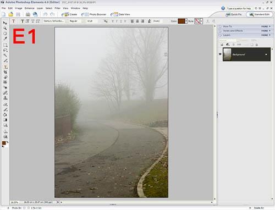
Task: Toggle Strikethrough text style
Action: 125,21
